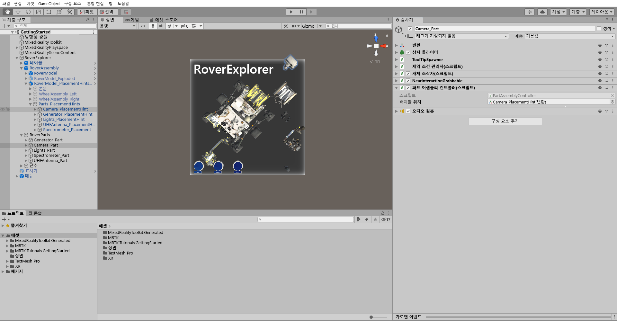Disable the 상자 콜라이더 component checkbox

[x=408, y=52]
